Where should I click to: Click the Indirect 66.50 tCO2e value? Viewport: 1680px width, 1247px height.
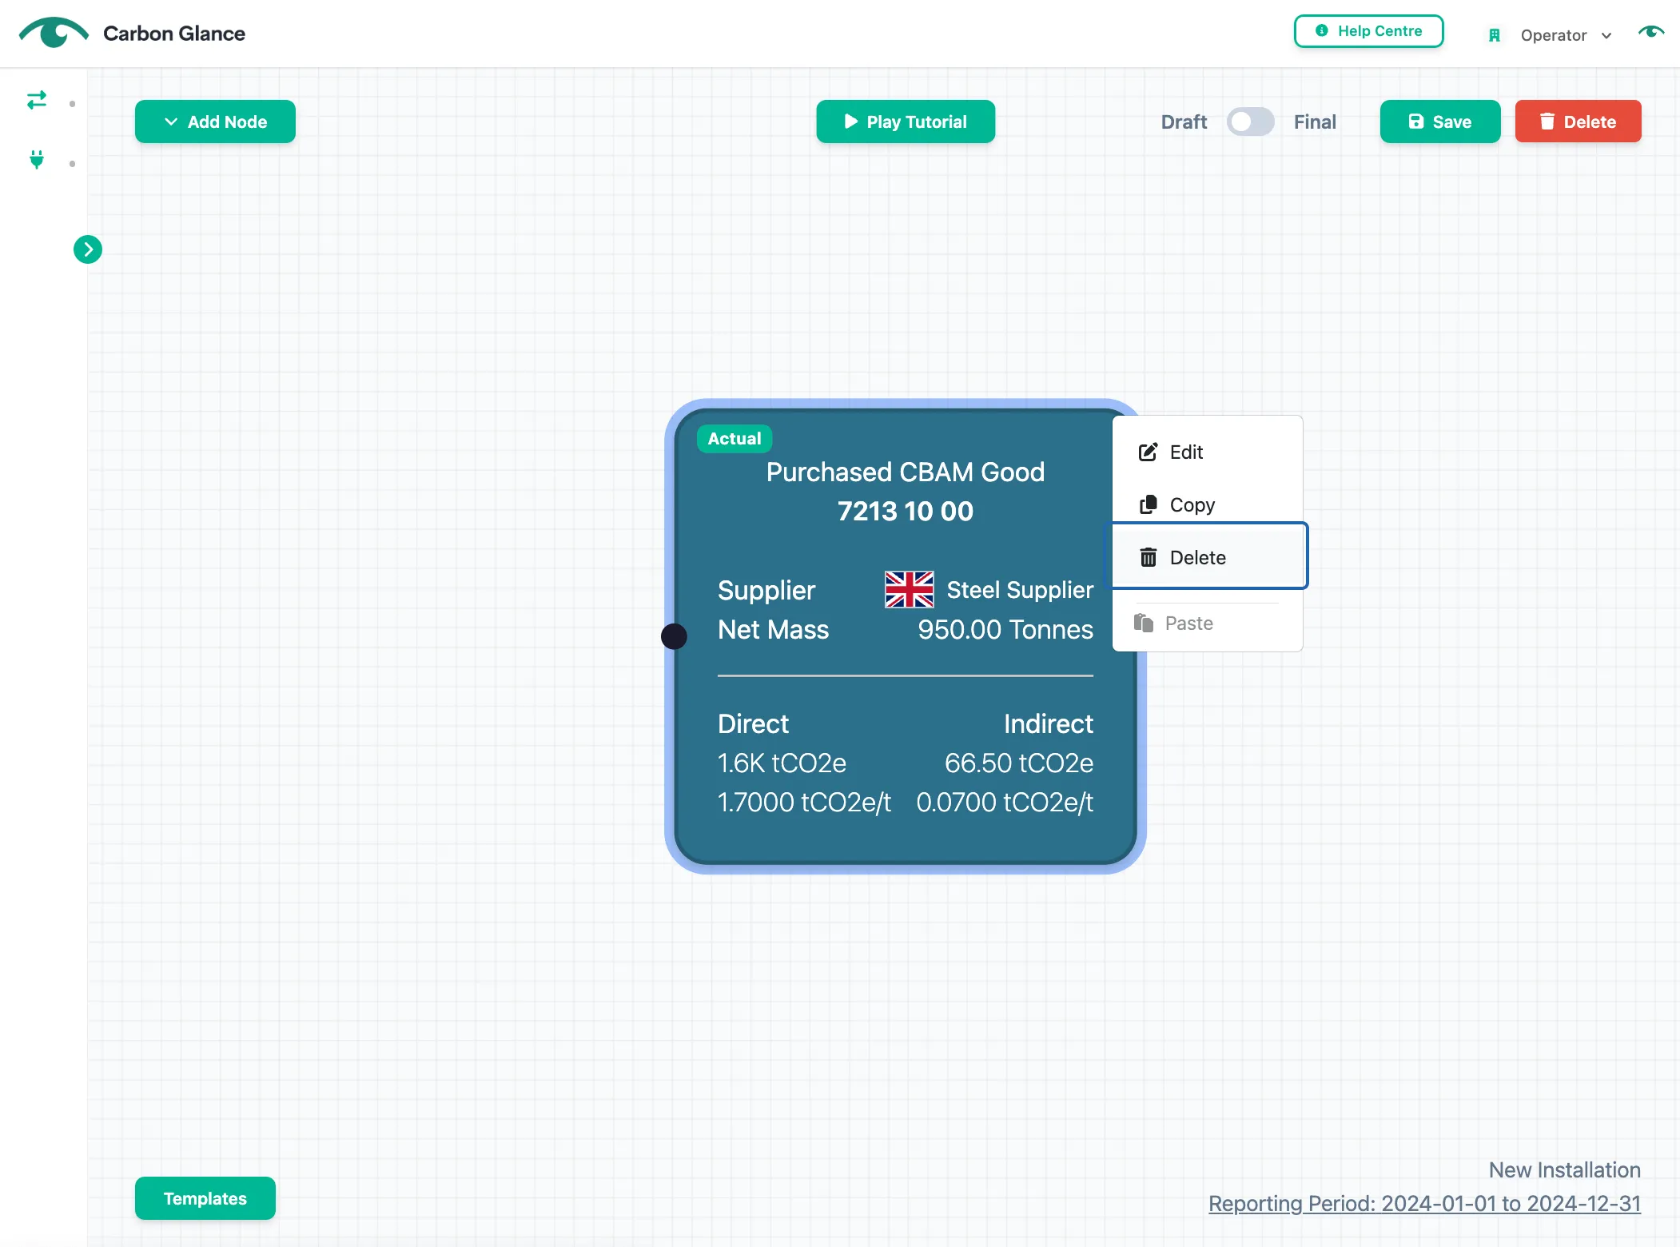tap(1018, 763)
